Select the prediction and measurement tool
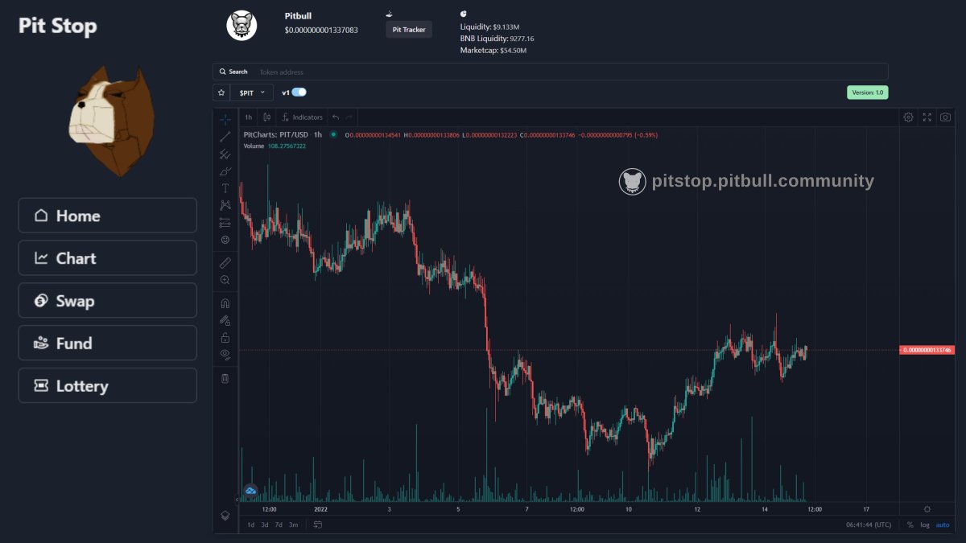This screenshot has width=966, height=543. (225, 222)
